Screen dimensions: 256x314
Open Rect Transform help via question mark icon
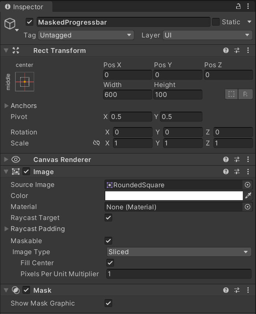point(226,50)
